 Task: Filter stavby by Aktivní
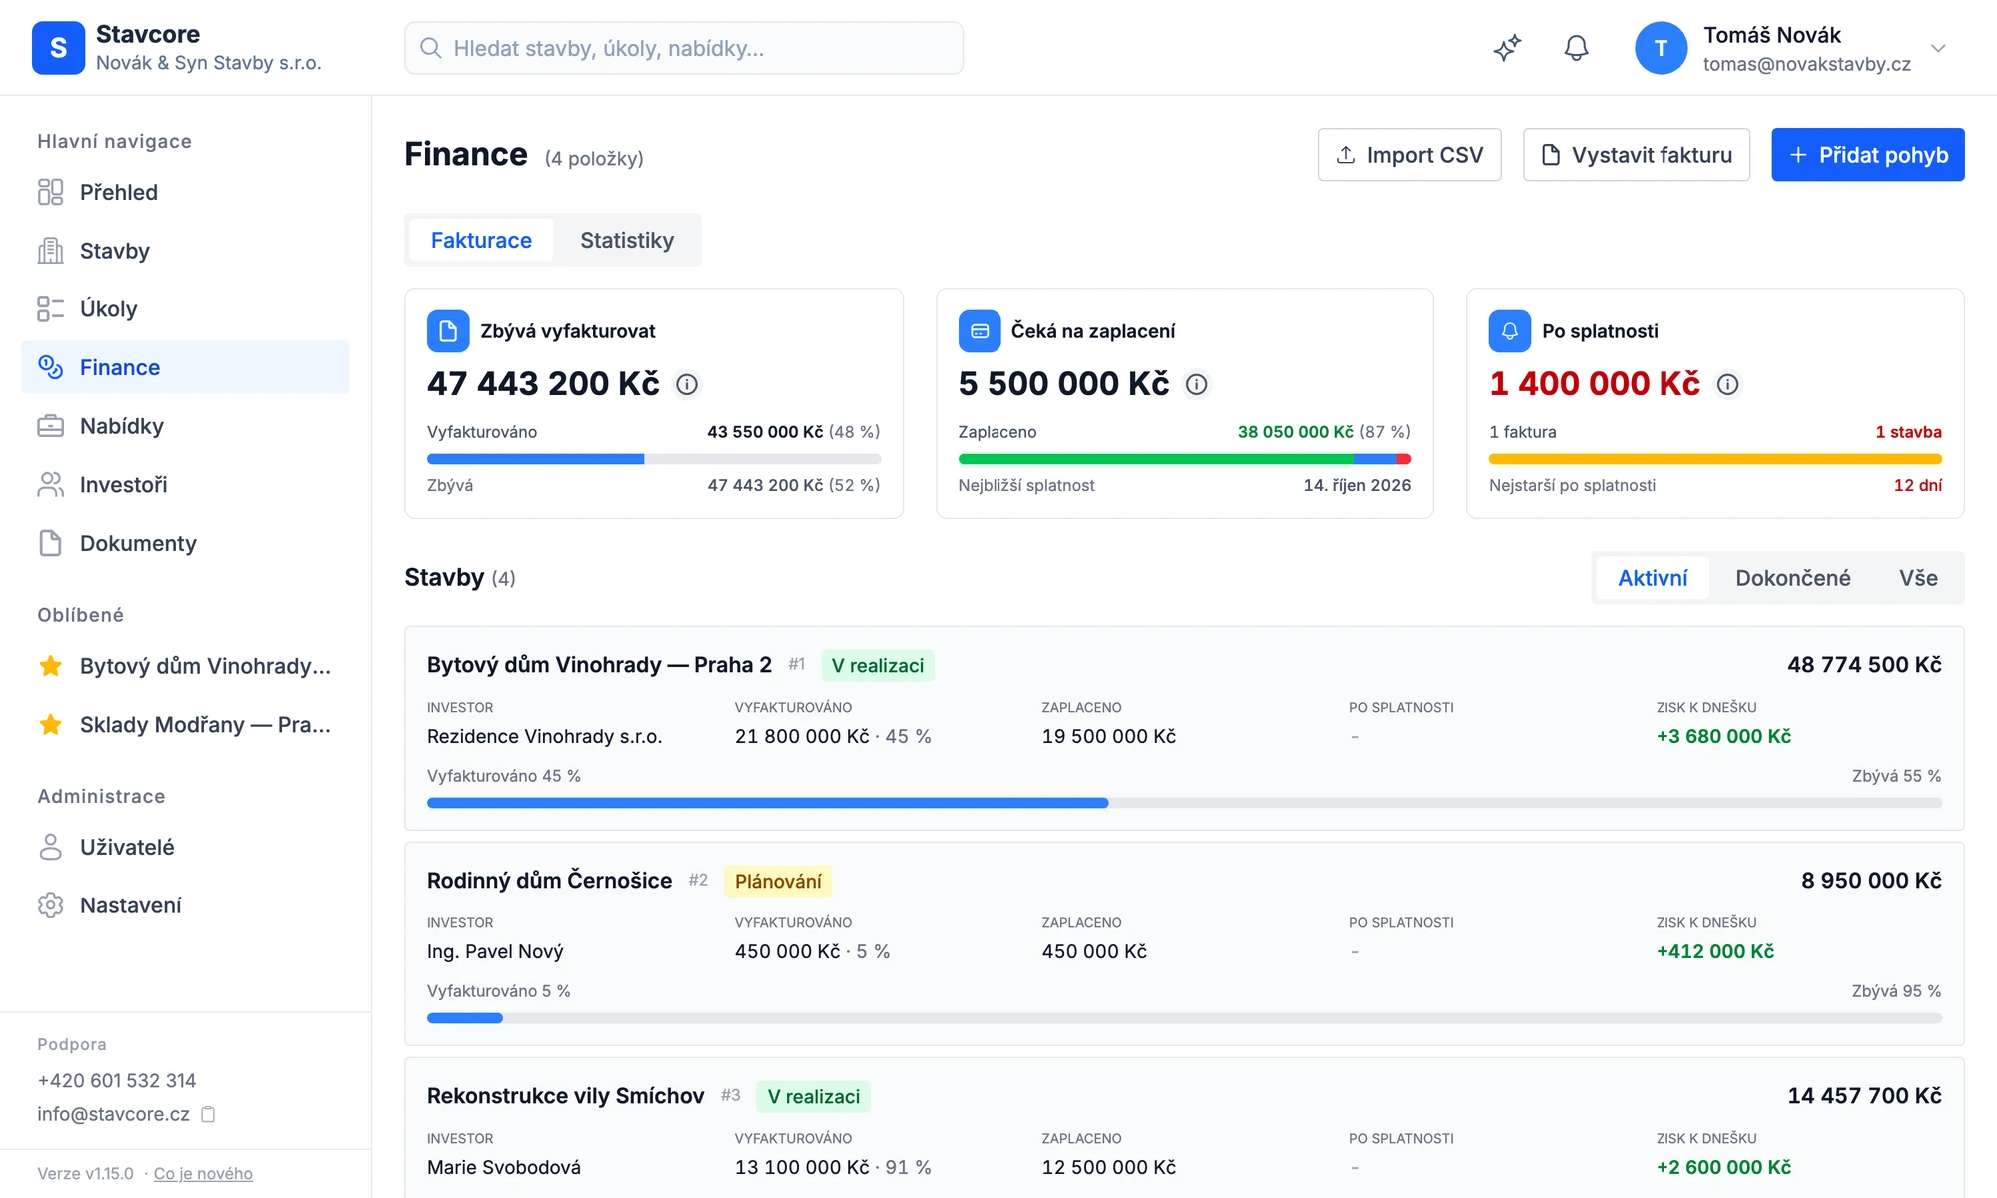tap(1653, 578)
